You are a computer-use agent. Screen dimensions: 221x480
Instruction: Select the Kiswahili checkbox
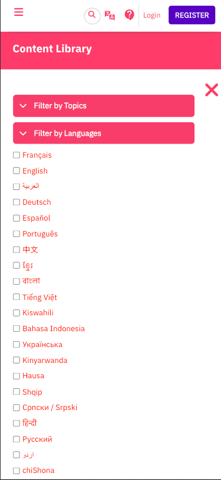tap(17, 313)
